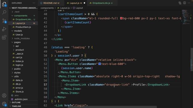The image size is (193, 108).
Task: Click the Profile text on line 57
Action: pyautogui.click(x=139, y=85)
